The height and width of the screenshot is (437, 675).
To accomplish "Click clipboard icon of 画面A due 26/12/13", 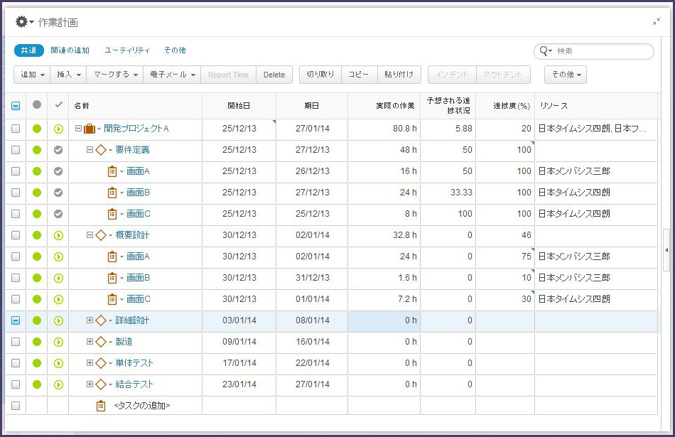I will [x=112, y=171].
